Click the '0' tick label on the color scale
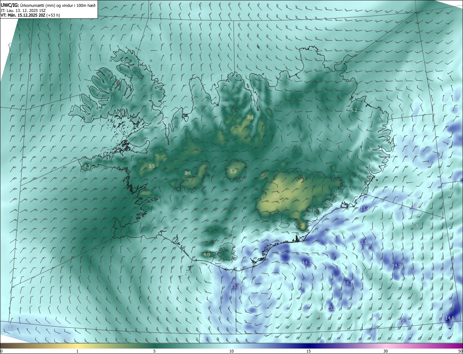The height and width of the screenshot is (354, 463). tap(1, 351)
